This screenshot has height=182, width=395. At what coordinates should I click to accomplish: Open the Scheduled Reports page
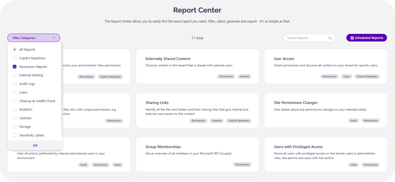(367, 38)
